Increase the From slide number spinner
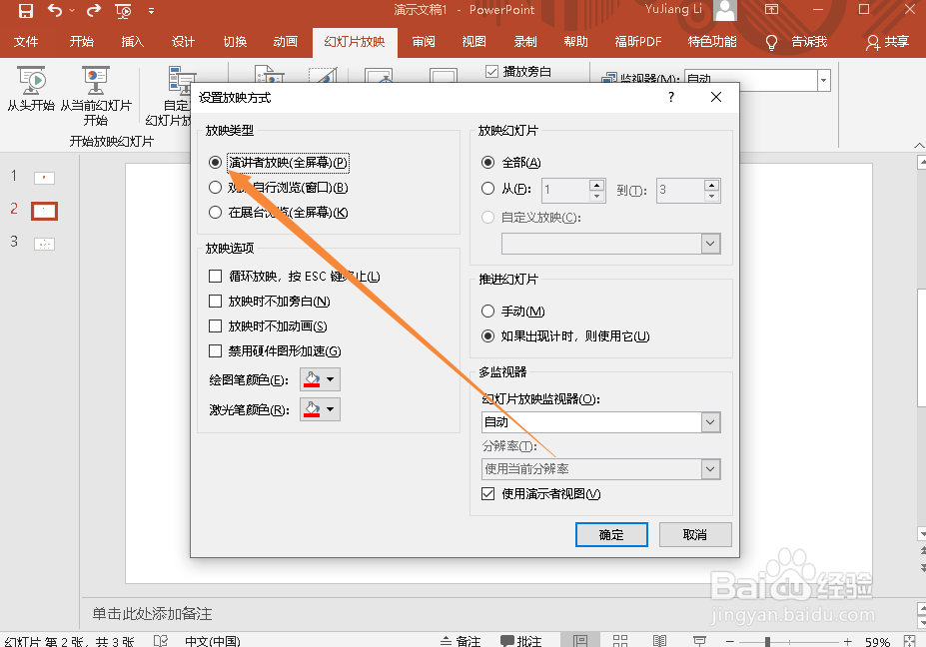Viewport: 926px width, 647px height. 597,184
